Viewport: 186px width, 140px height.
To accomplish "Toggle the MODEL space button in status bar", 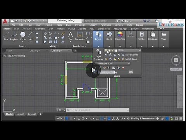I will click(x=60, y=119).
